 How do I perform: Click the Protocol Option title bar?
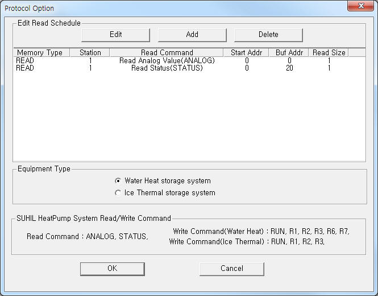(x=171, y=8)
